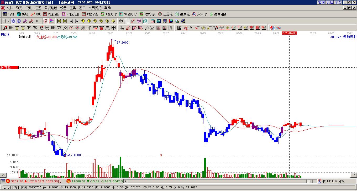Expand the candlestick style dropdown arrow
Image resolution: width=357 pixels, height=191 pixels.
tap(41, 21)
